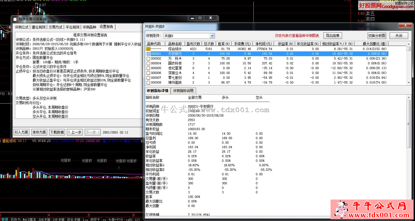Viewport: 415px width, 221px height.
Task: Click the document icon for 000008 神州高铁
Action: [x=148, y=82]
